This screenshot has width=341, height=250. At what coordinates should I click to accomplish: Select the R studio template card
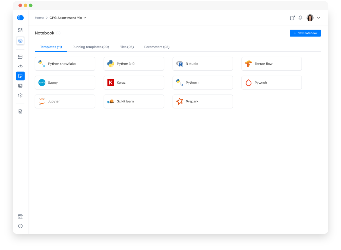(x=203, y=64)
